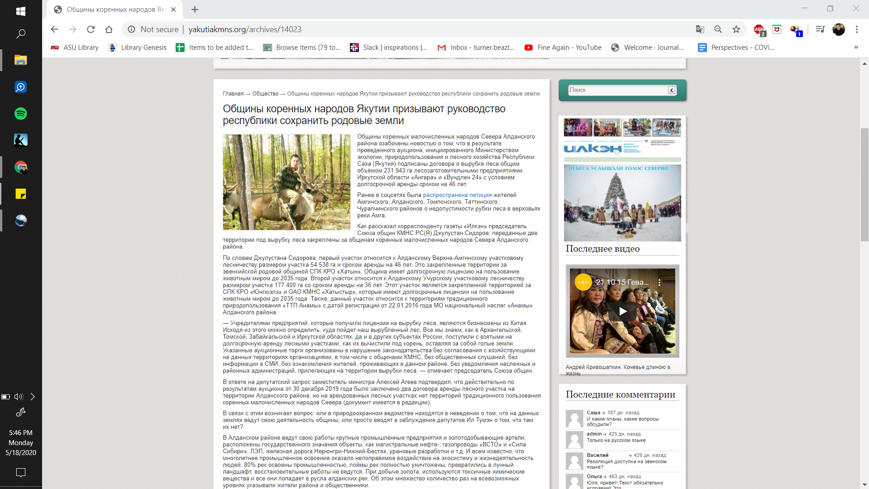Go to the browser home page icon

(x=109, y=29)
